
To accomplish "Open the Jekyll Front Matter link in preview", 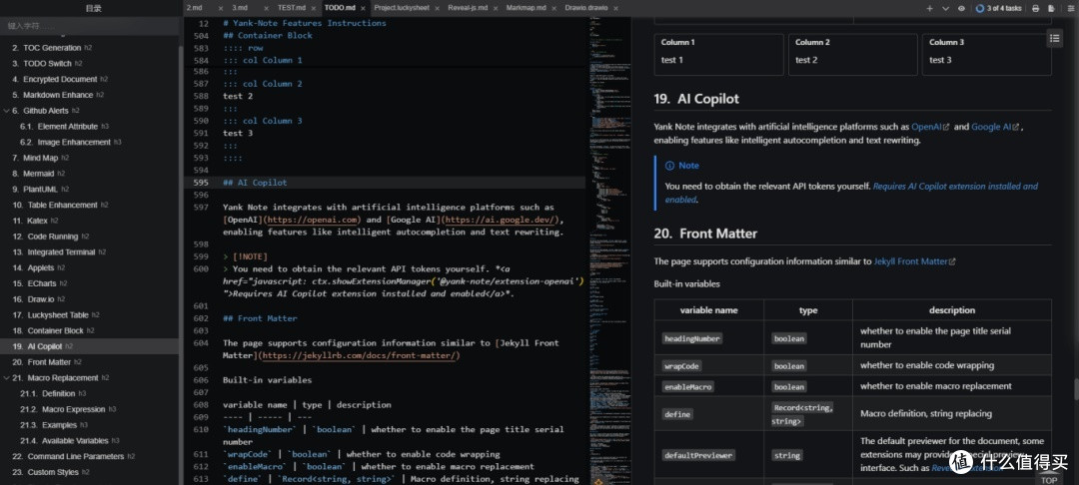I will coord(914,261).
